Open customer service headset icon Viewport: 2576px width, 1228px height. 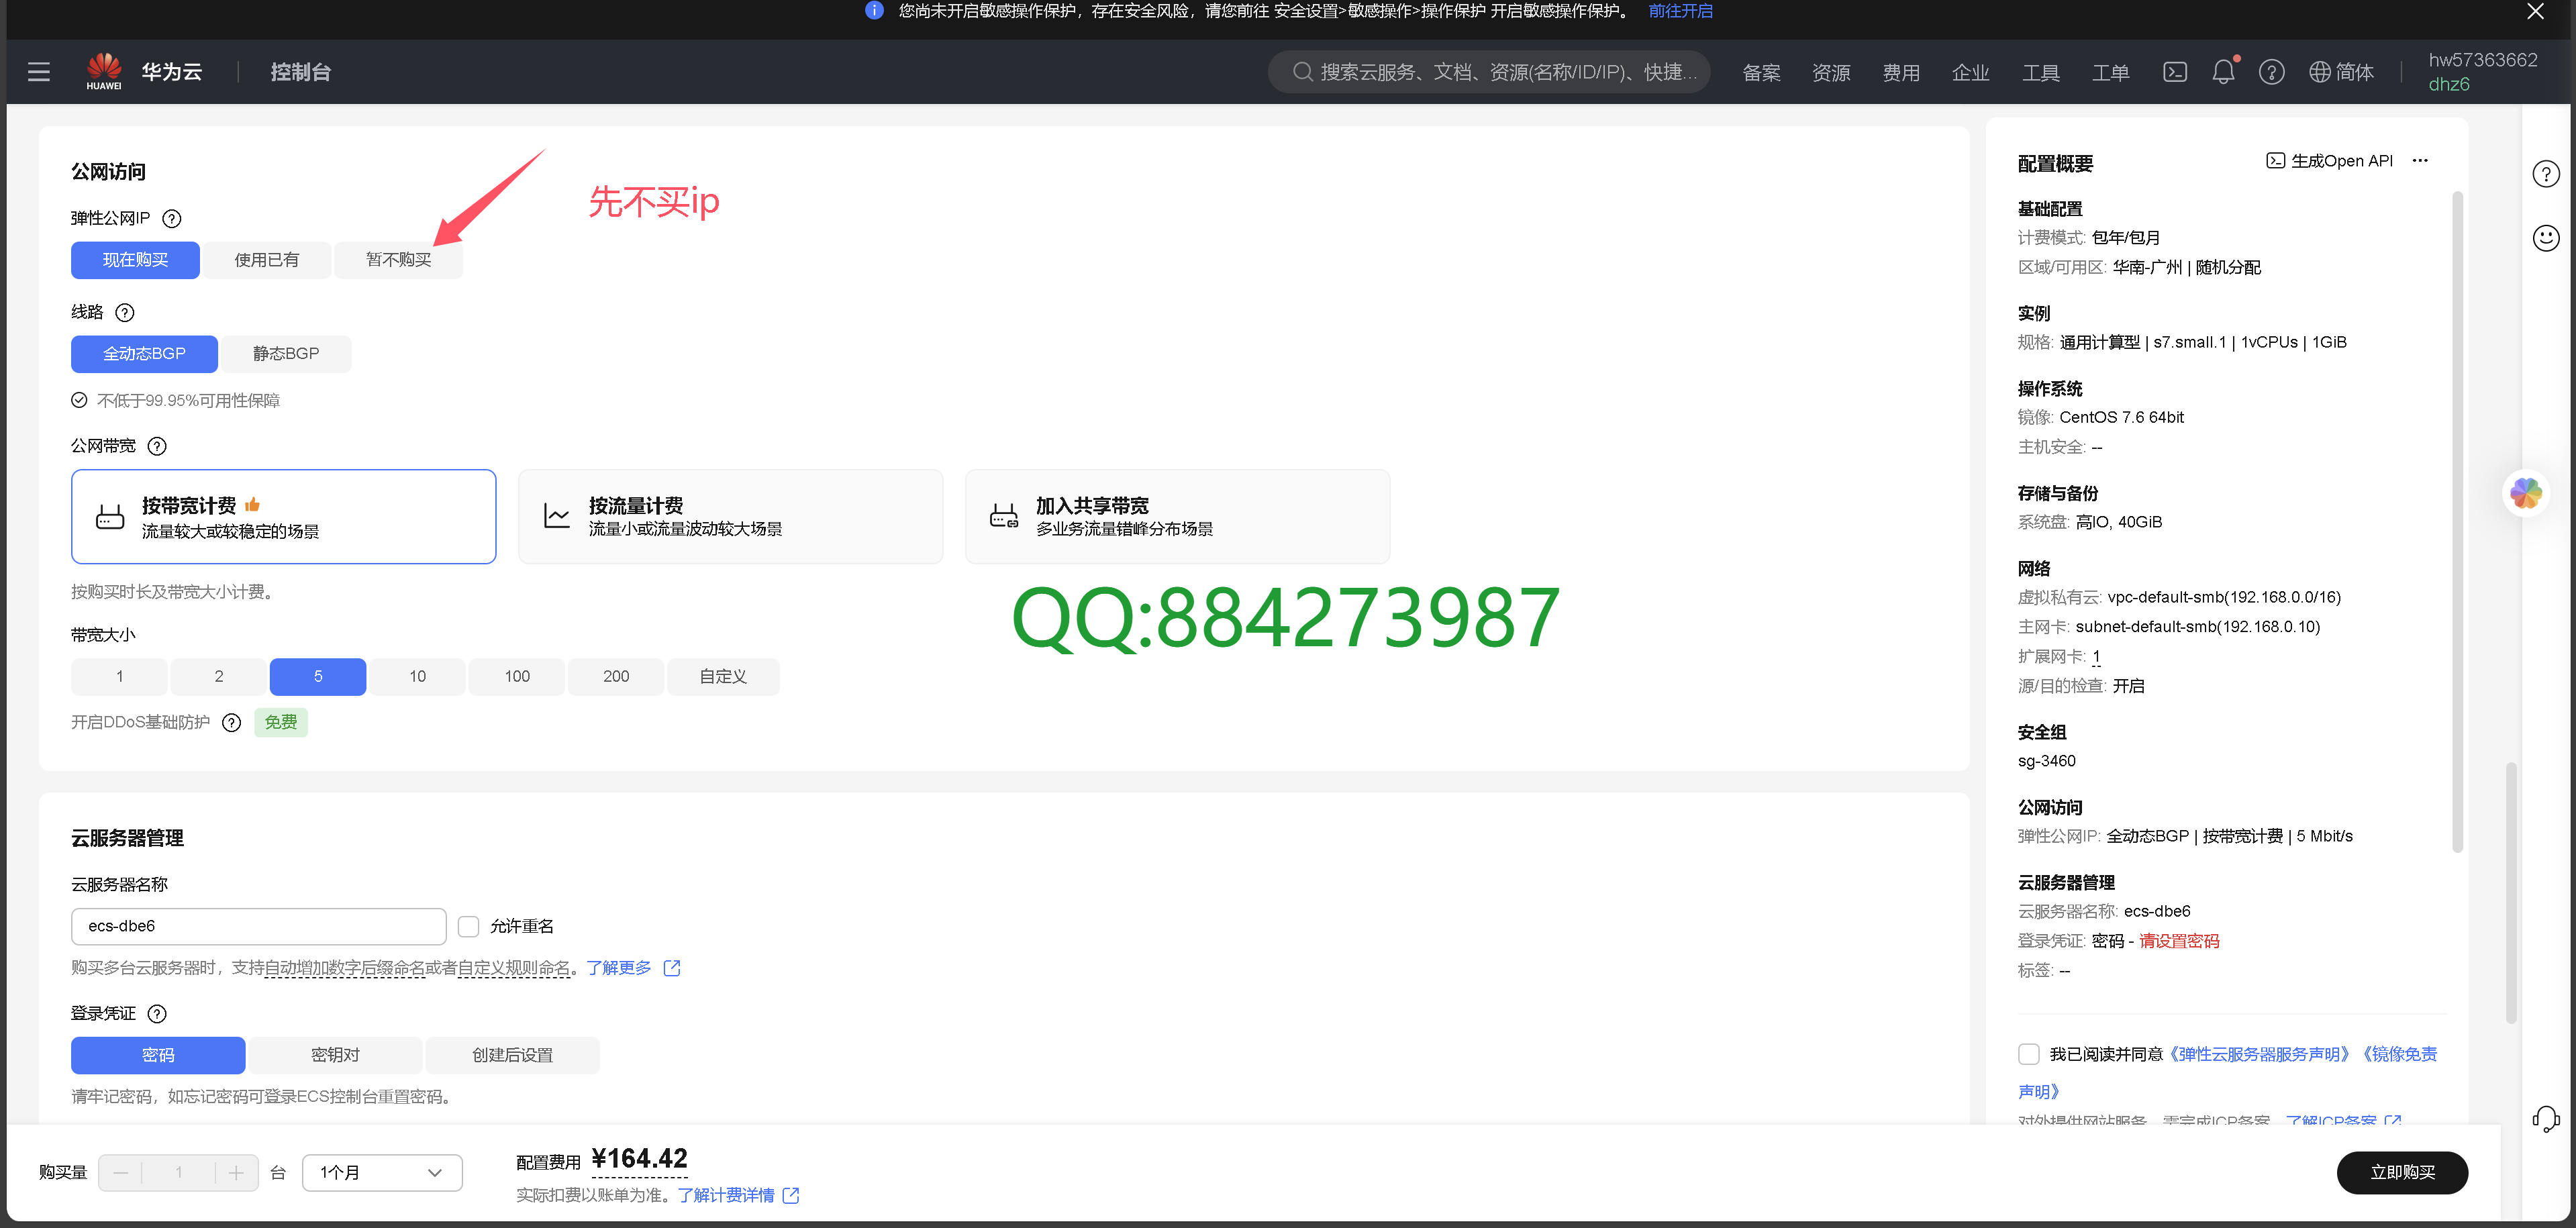[2546, 1118]
